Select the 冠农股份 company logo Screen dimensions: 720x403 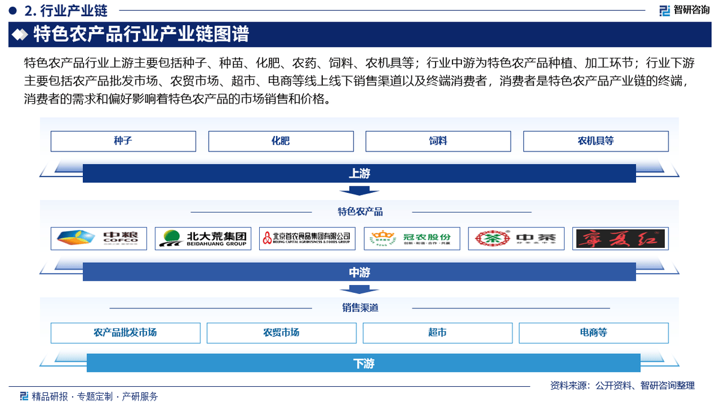(412, 238)
